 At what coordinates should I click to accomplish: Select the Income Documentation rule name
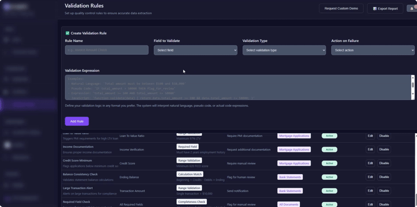78,147
